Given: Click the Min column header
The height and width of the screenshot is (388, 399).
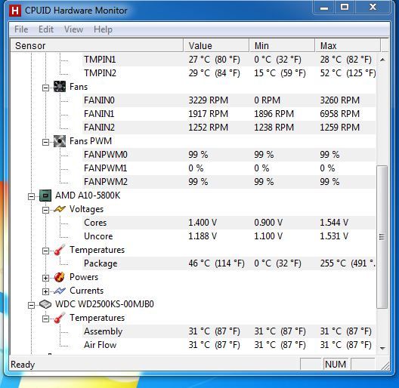Looking at the screenshot, I should click(282, 46).
